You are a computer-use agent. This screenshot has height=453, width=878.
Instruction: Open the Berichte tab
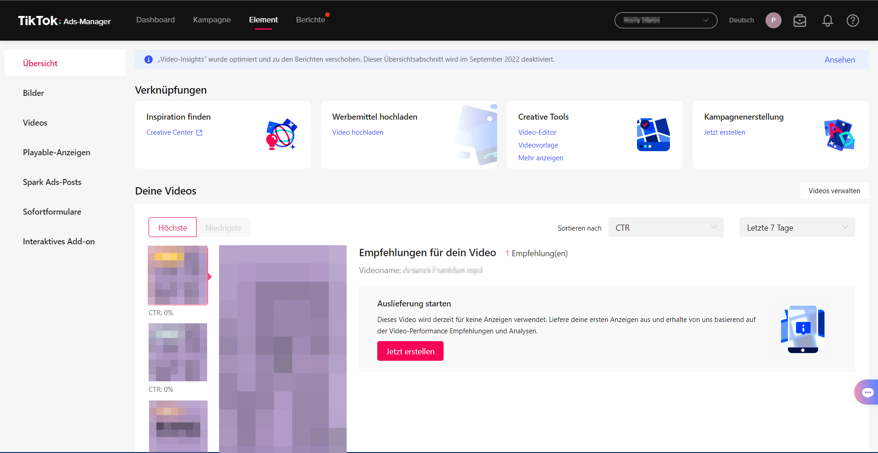tap(311, 20)
